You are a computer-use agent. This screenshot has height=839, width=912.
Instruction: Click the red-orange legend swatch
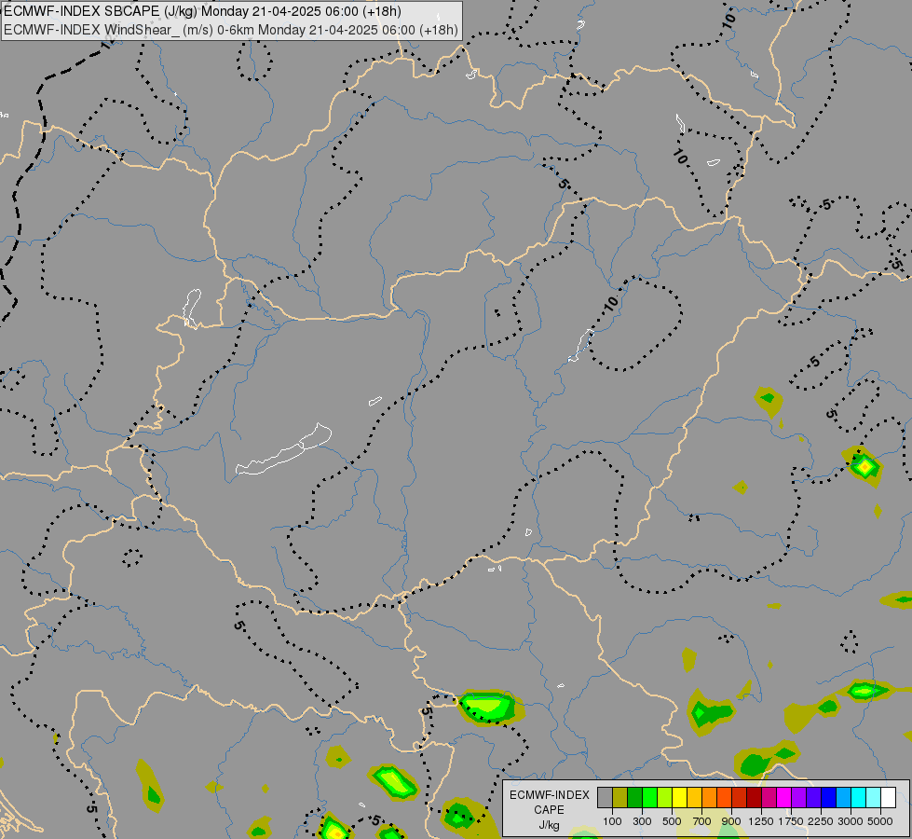(x=724, y=798)
